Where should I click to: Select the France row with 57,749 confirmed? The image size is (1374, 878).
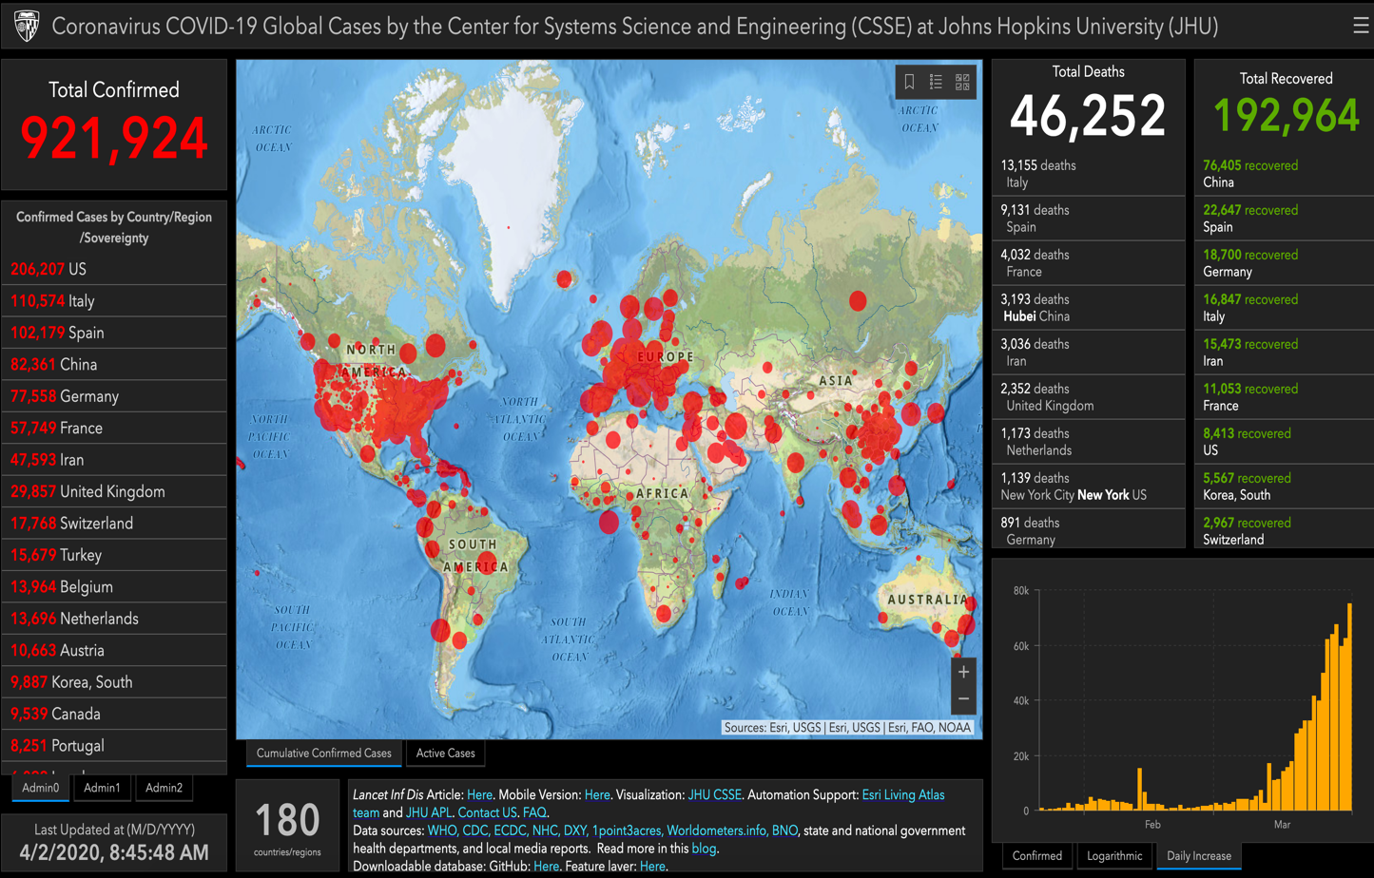pyautogui.click(x=114, y=429)
